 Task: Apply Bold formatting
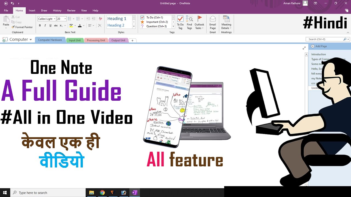point(40,25)
